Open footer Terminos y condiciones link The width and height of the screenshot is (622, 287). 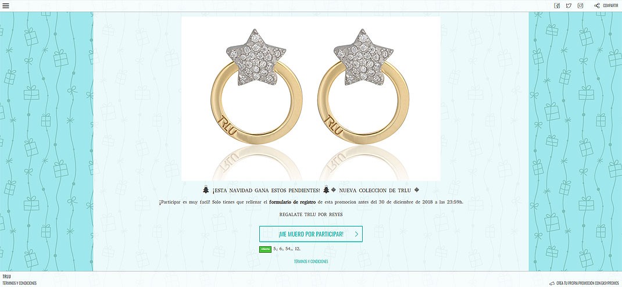point(19,283)
